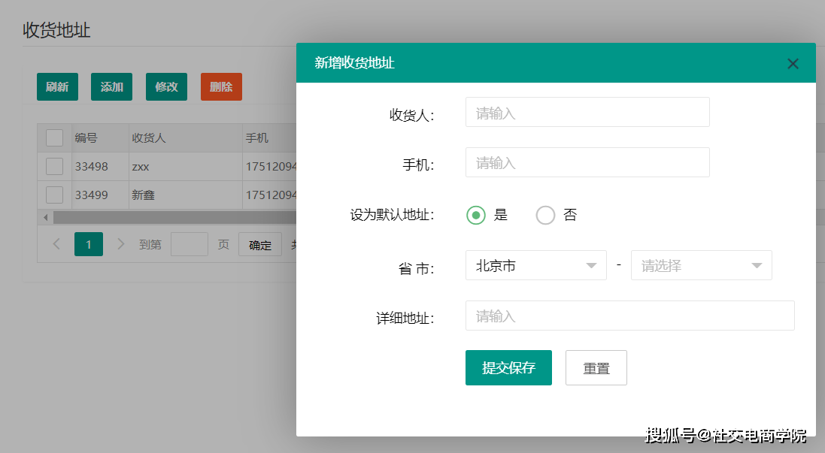Open the 北京市 province dropdown

click(x=536, y=265)
